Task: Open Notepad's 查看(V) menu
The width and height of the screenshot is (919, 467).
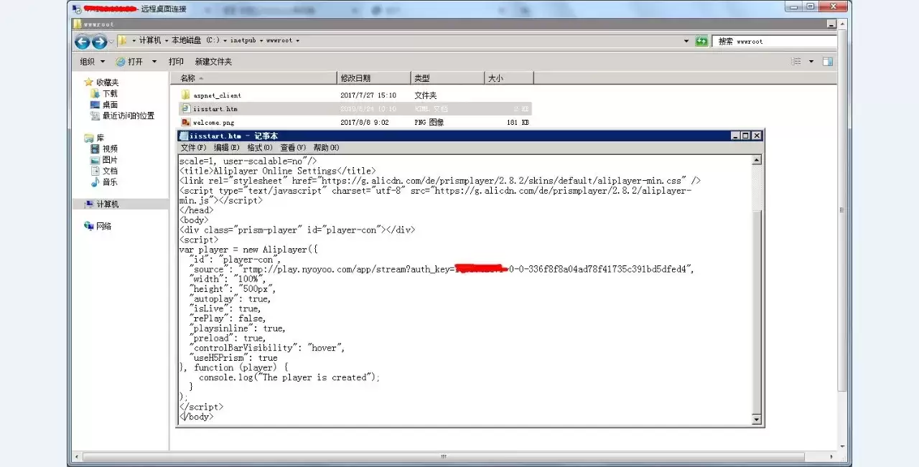Action: [293, 148]
